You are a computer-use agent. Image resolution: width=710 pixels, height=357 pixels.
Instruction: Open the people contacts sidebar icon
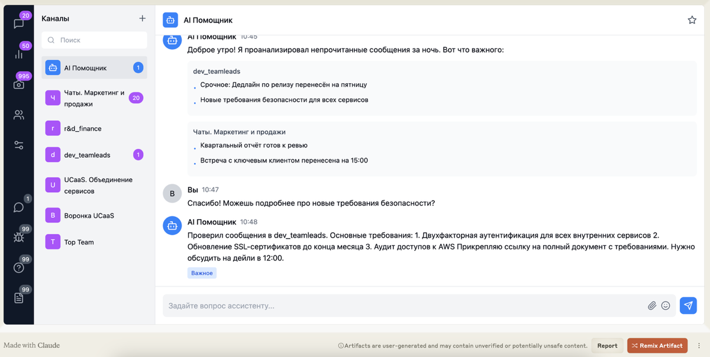[x=19, y=115]
